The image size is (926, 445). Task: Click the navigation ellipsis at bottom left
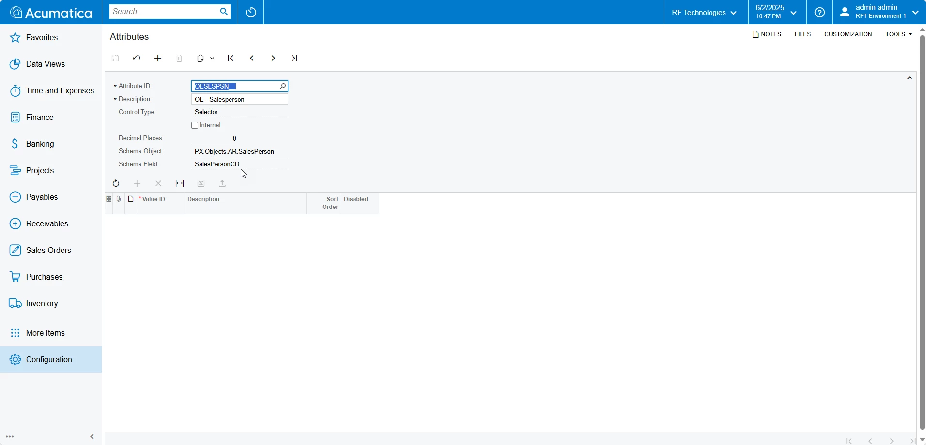(x=10, y=437)
